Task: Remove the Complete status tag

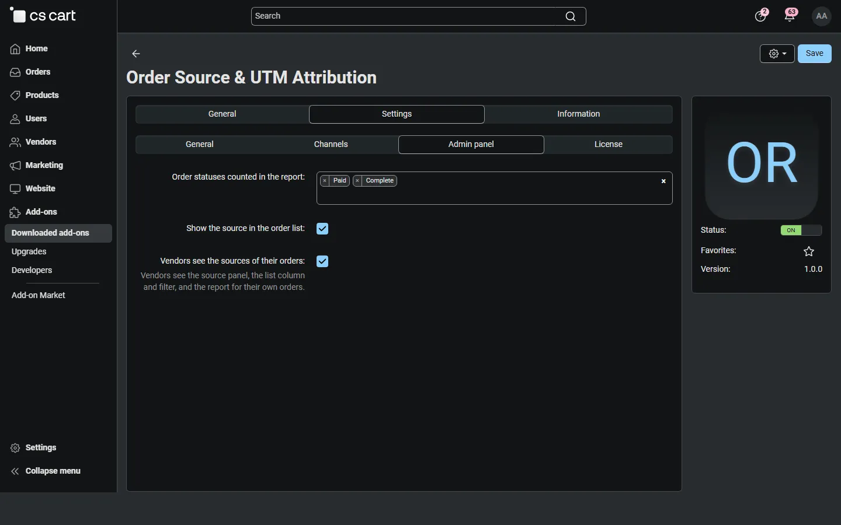Action: tap(357, 181)
